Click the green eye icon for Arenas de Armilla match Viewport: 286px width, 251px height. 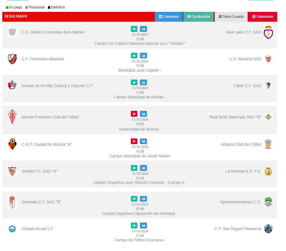coord(134,82)
